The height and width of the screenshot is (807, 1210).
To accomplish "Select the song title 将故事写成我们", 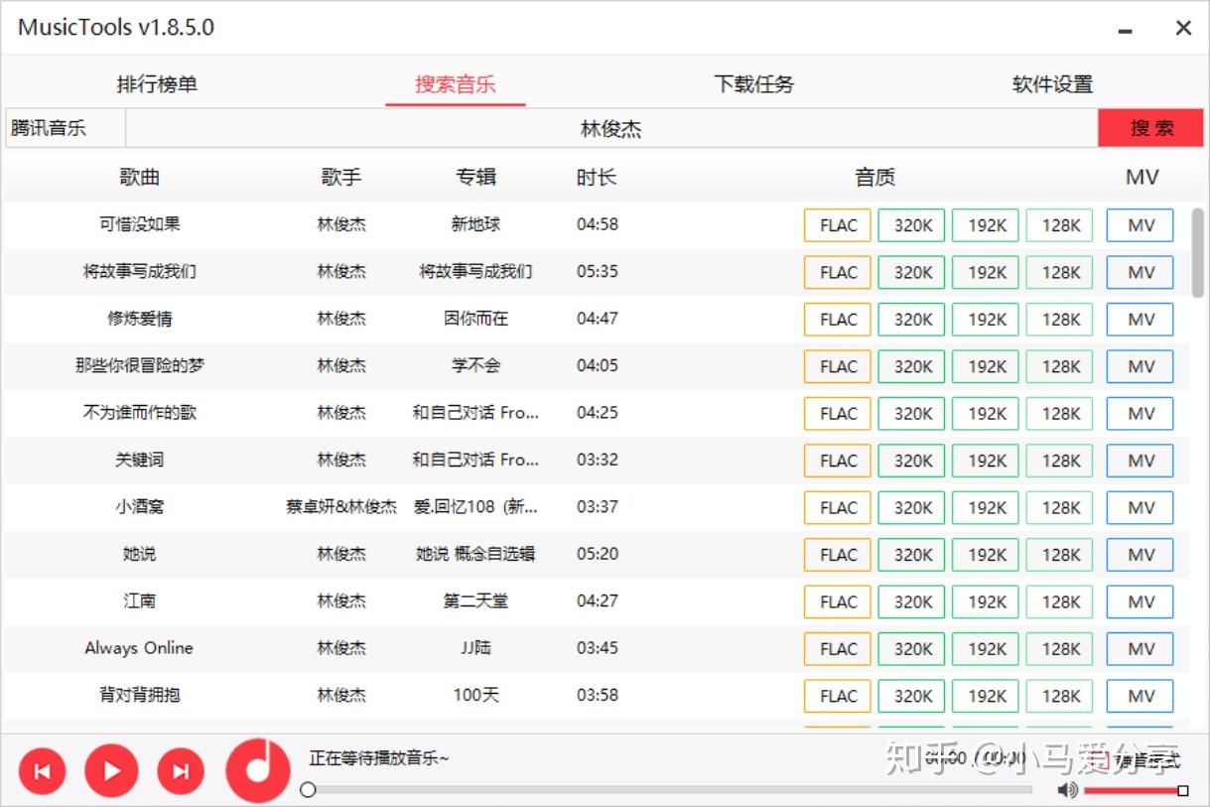I will tap(140, 271).
